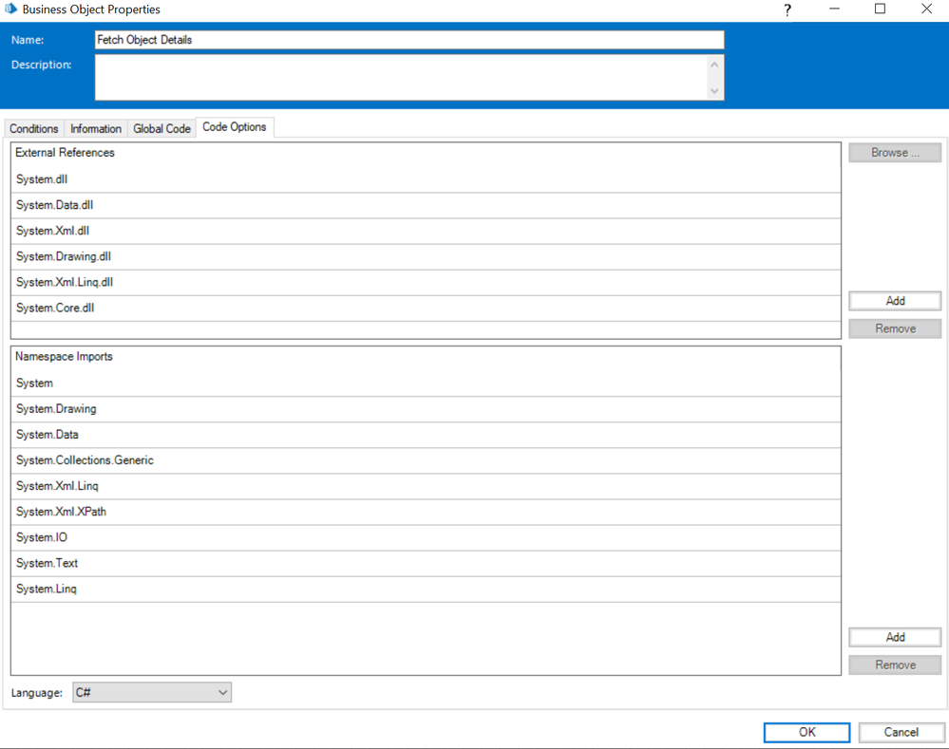Switch to the Information tab
This screenshot has height=749, width=949.
point(96,129)
